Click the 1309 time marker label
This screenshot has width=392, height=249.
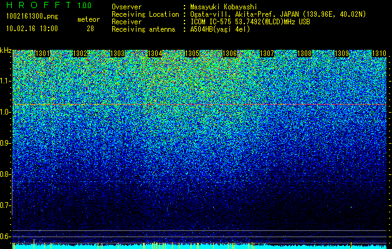click(342, 54)
